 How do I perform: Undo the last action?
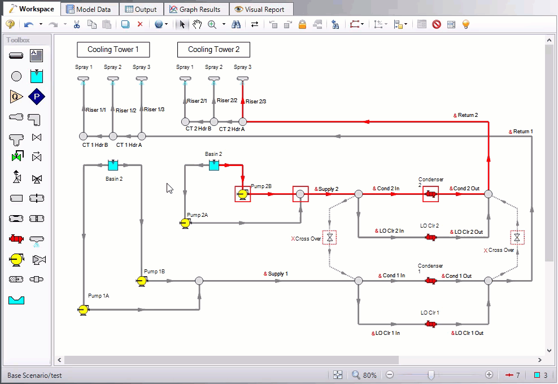tap(28, 24)
